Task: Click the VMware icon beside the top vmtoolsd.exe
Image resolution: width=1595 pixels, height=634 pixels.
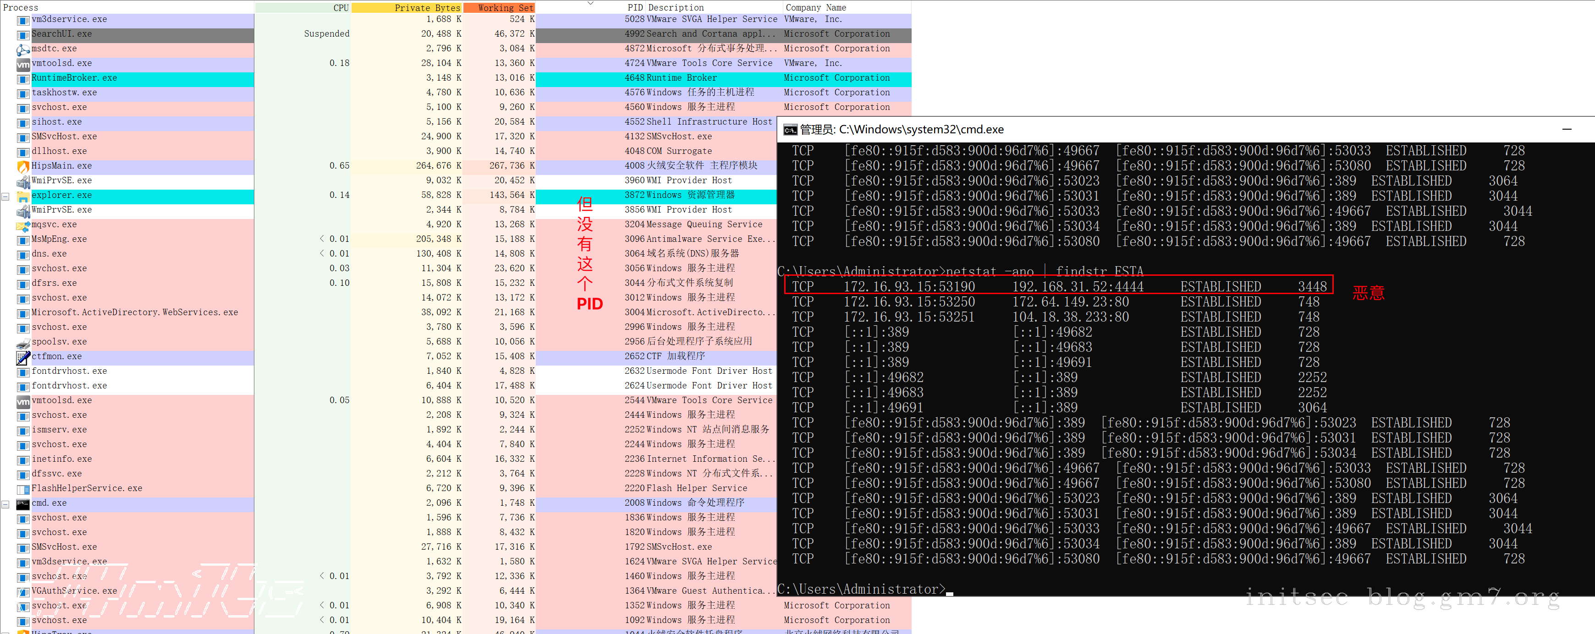Action: click(23, 65)
